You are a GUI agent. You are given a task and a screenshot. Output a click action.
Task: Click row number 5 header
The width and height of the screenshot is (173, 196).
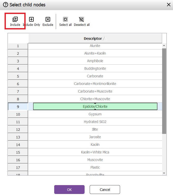pos(18,76)
